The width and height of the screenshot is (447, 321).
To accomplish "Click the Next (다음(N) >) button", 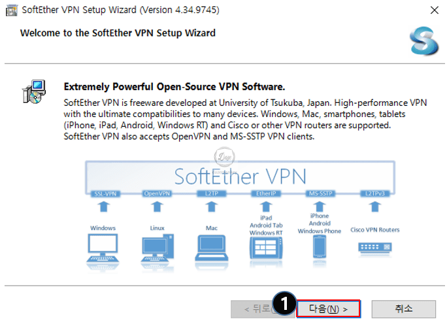I will pos(329,309).
